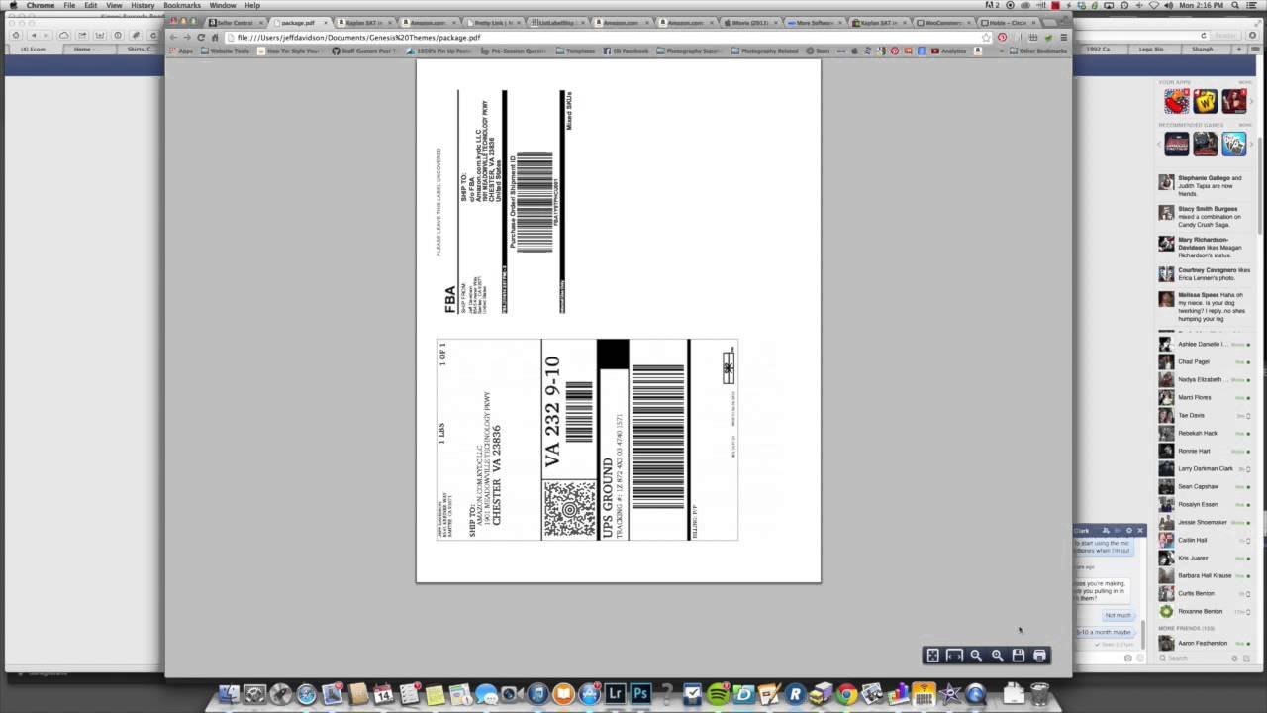Open the Bookmarks menu
The height and width of the screenshot is (713, 1267).
182,5
